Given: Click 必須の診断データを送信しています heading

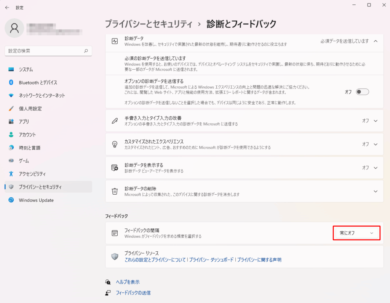Looking at the screenshot, I should pos(155,59).
